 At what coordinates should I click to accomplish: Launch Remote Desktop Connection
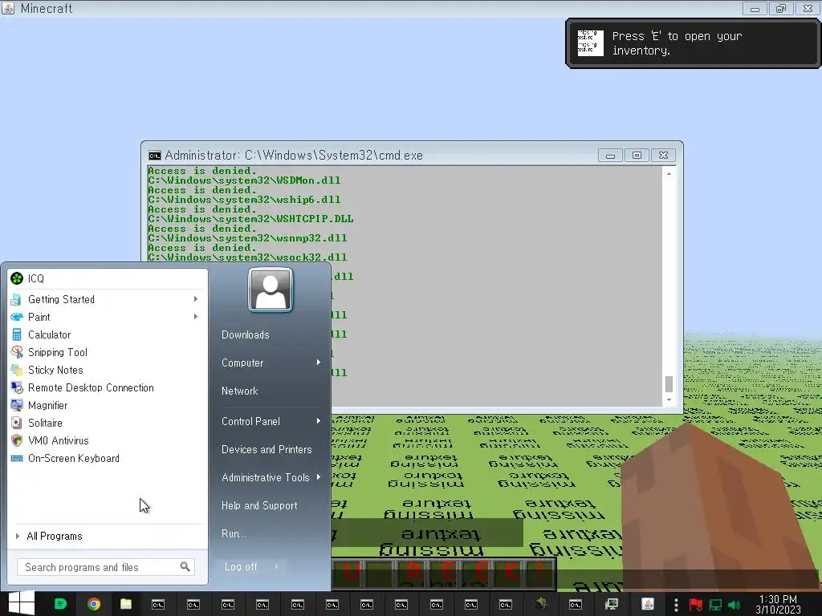108,387
